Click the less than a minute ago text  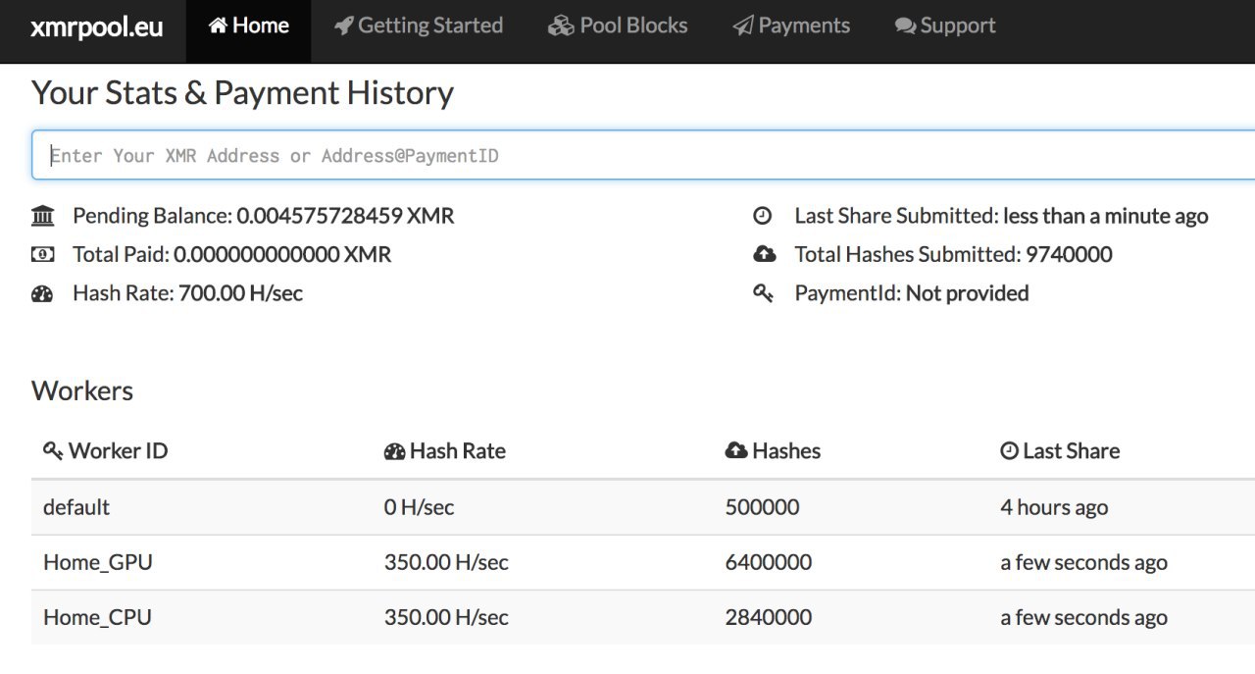[x=1106, y=216]
